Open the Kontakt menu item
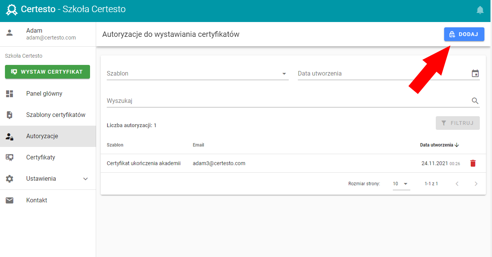Viewport: 492px width, 257px height. point(48,200)
